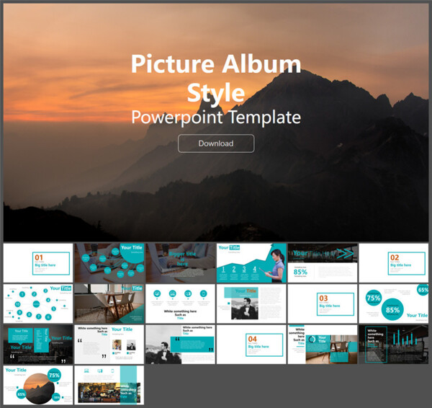The width and height of the screenshot is (432, 408).
Task: Open the black-and-white man with teal quote slide
Action: tap(180, 345)
